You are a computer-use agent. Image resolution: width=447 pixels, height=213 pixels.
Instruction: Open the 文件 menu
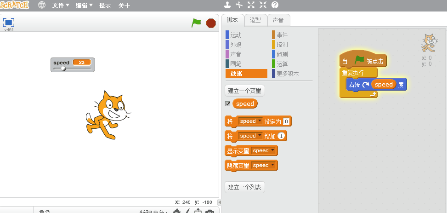click(61, 5)
